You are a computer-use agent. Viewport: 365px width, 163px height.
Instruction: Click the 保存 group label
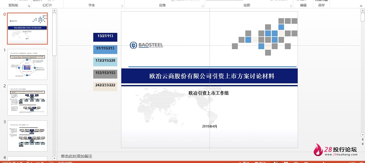coord(321,5)
